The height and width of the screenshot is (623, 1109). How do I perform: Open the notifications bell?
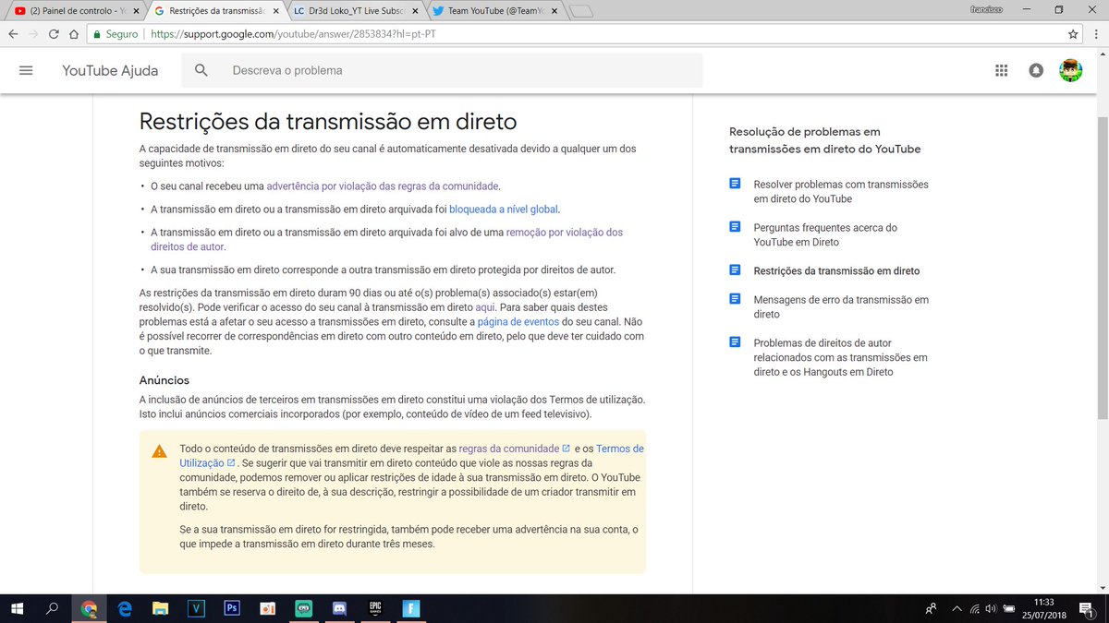[1036, 70]
